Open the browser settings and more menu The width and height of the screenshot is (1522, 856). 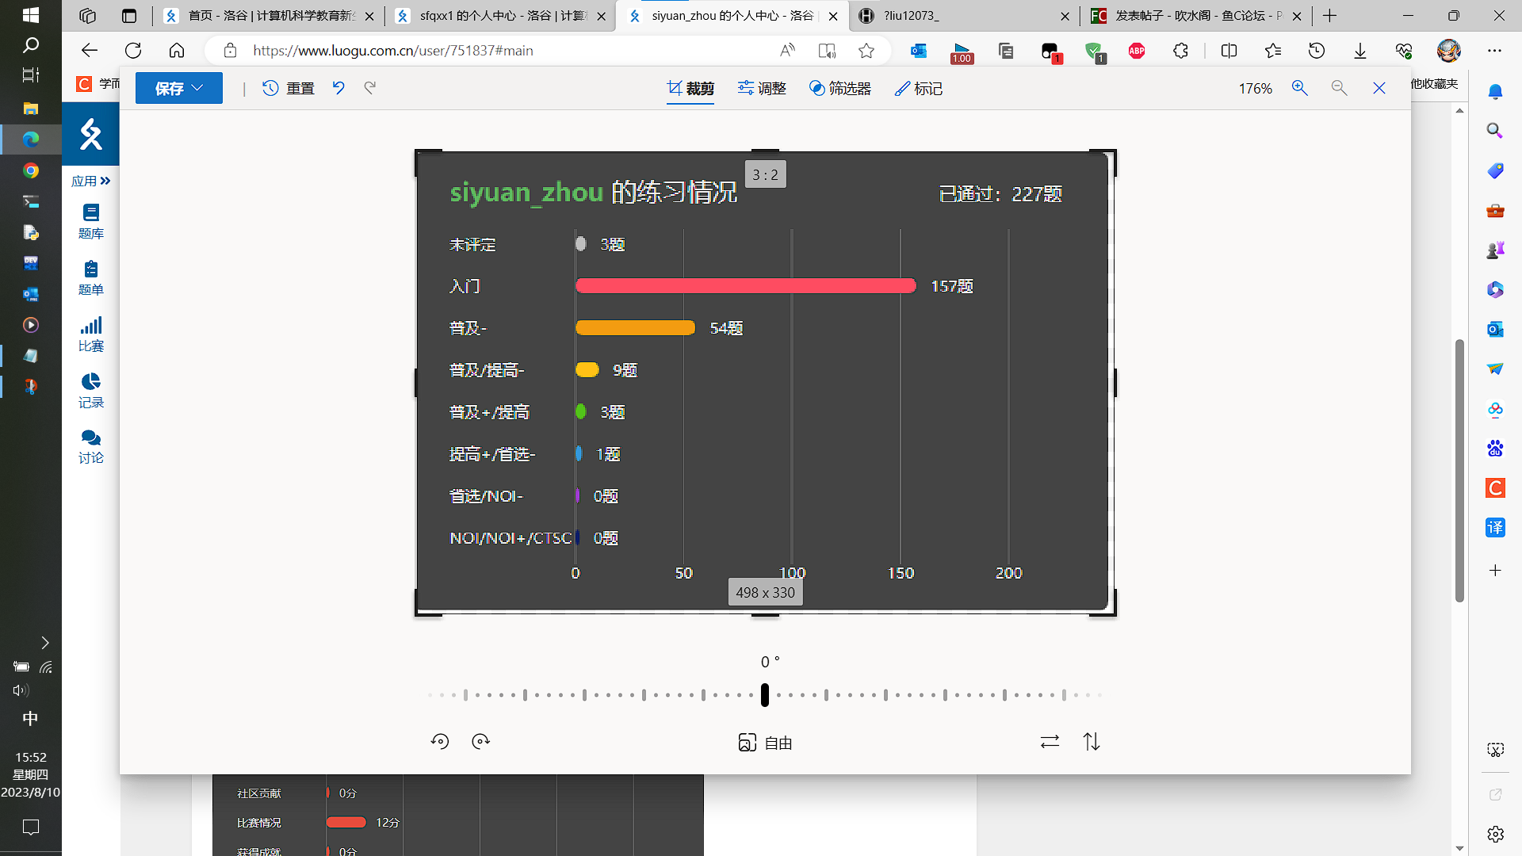[1495, 51]
